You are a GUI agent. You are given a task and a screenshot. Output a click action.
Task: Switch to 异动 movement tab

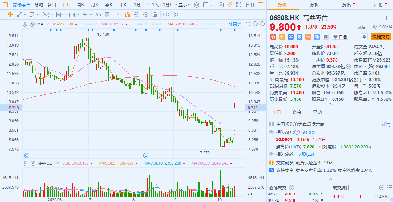pos(317,112)
